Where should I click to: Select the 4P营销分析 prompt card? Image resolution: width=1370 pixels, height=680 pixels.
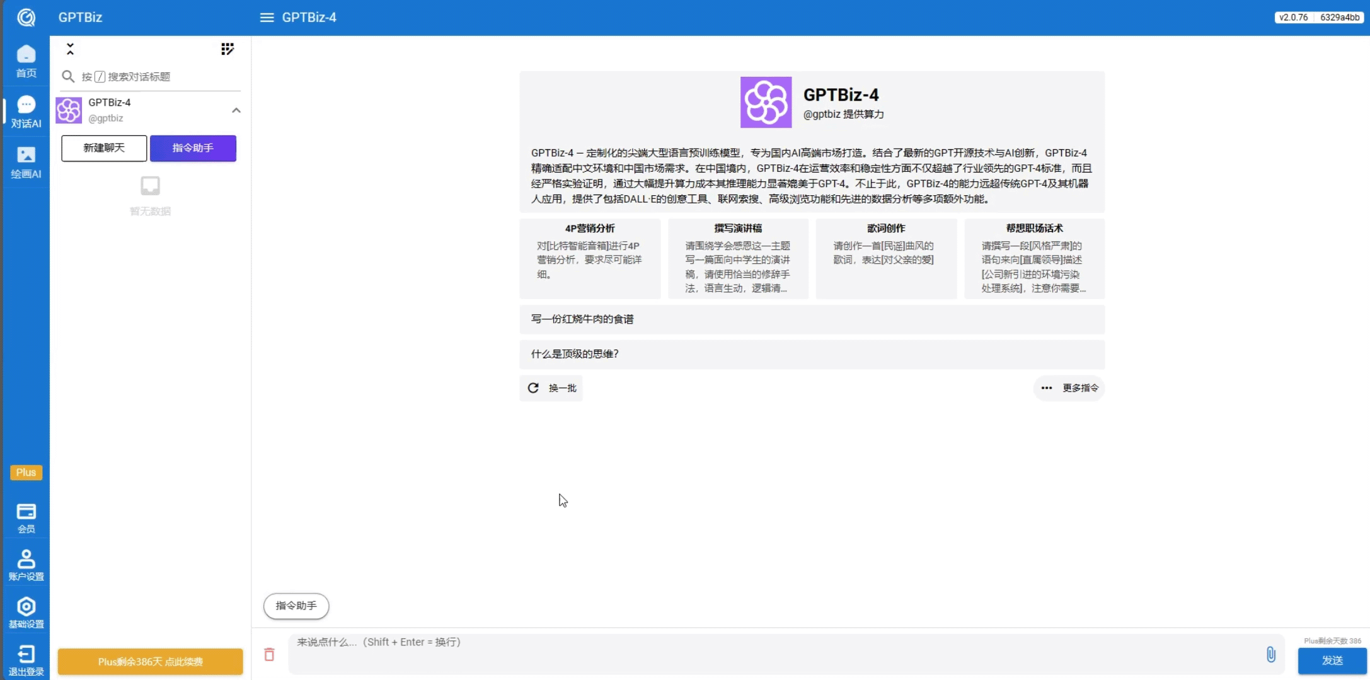pos(590,258)
